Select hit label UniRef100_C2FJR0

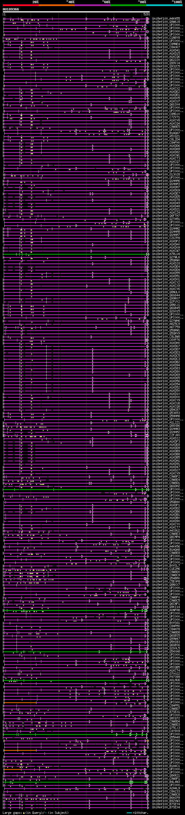coord(166,435)
